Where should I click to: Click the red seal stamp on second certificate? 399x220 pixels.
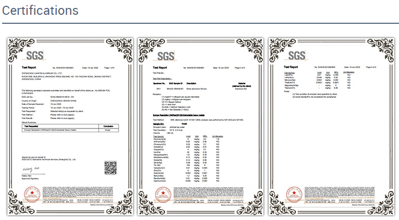(x=163, y=194)
